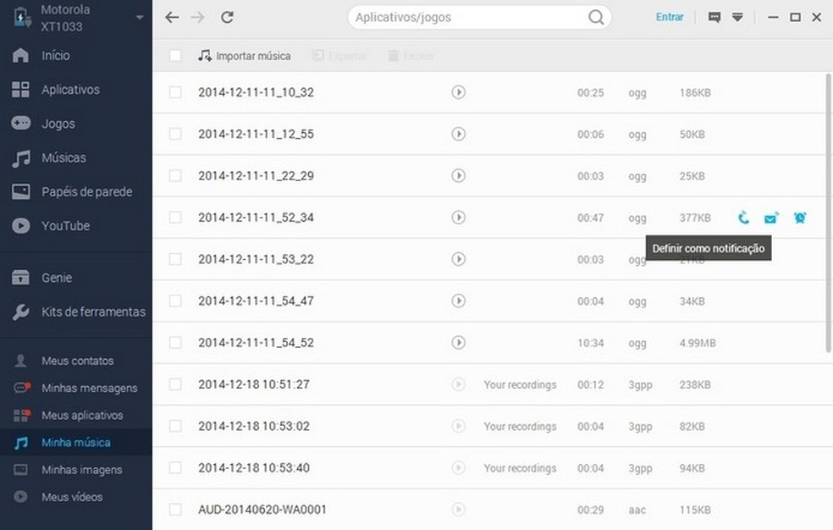This screenshot has height=530, width=833.
Task: Play the 2014-12-18 10:53:40 recording
Action: [x=459, y=468]
